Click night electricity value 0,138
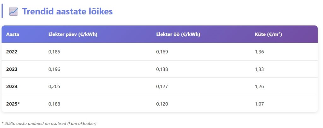This screenshot has width=323, height=128. [162, 69]
